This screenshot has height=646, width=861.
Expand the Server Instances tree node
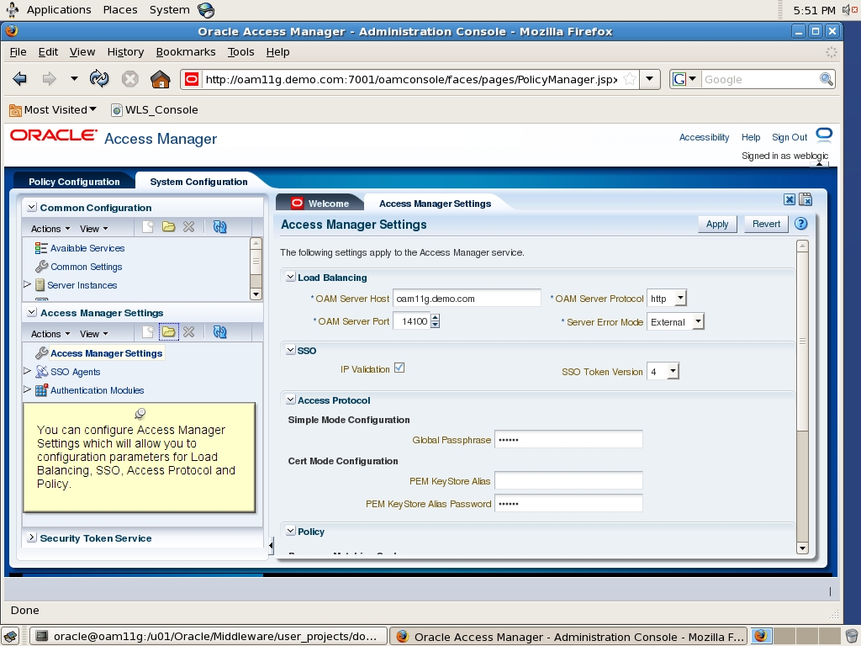tap(26, 285)
